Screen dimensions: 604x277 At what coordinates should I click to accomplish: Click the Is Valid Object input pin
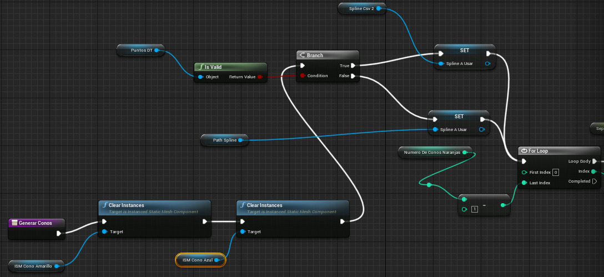[200, 77]
